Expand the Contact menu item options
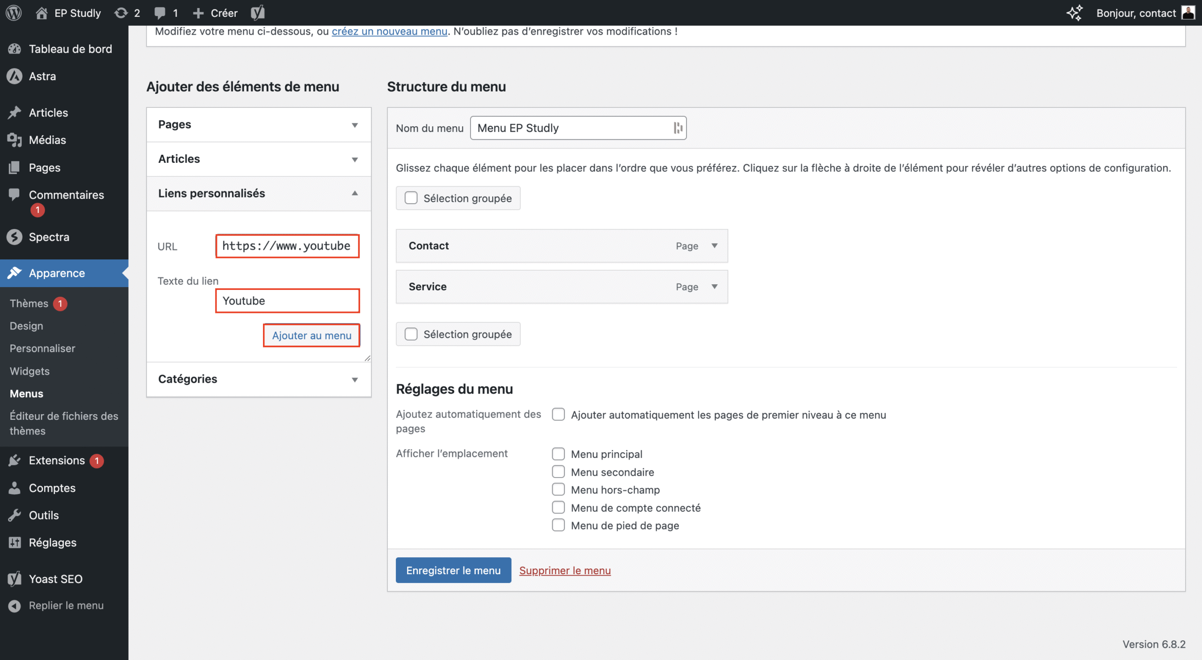Viewport: 1202px width, 660px height. 714,246
